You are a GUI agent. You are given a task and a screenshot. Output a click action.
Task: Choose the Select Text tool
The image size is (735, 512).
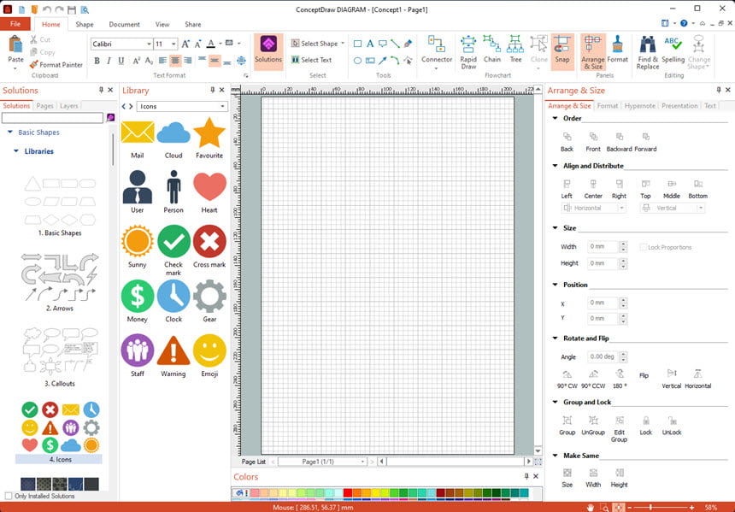[312, 60]
